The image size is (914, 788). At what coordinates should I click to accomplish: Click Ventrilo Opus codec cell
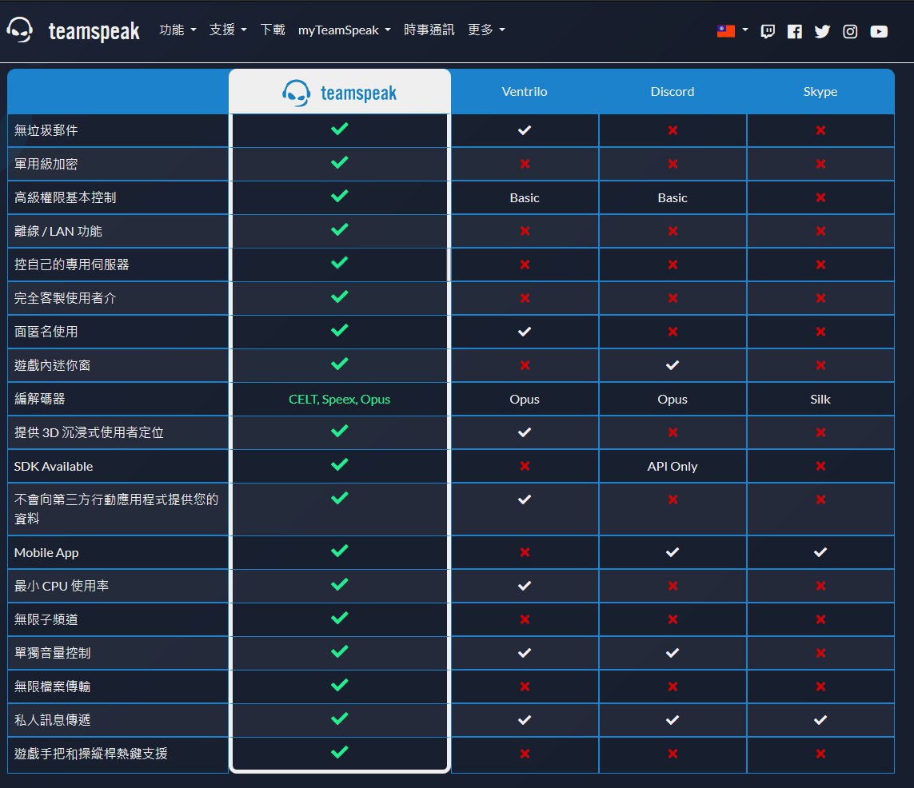click(x=525, y=400)
